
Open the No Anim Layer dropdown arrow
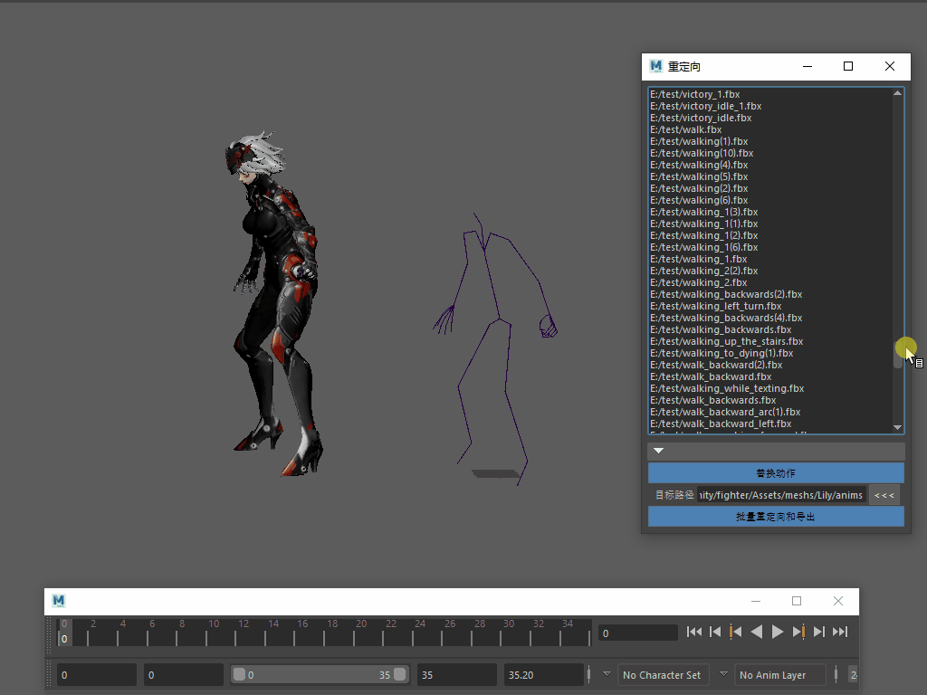pos(723,674)
